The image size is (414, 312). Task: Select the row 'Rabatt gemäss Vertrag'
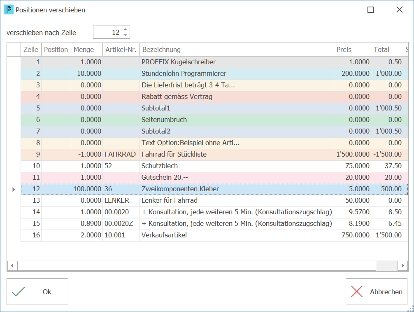click(214, 97)
